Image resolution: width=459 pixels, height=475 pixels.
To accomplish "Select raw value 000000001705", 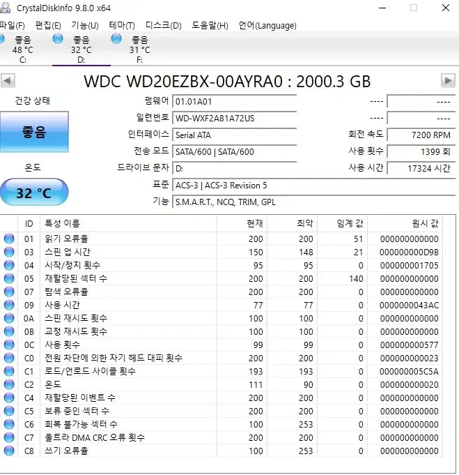I will point(409,266).
